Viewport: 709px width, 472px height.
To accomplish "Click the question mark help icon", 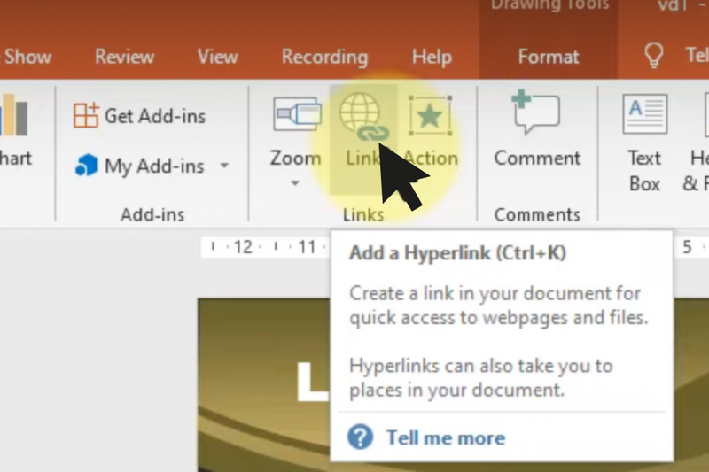I will [361, 437].
